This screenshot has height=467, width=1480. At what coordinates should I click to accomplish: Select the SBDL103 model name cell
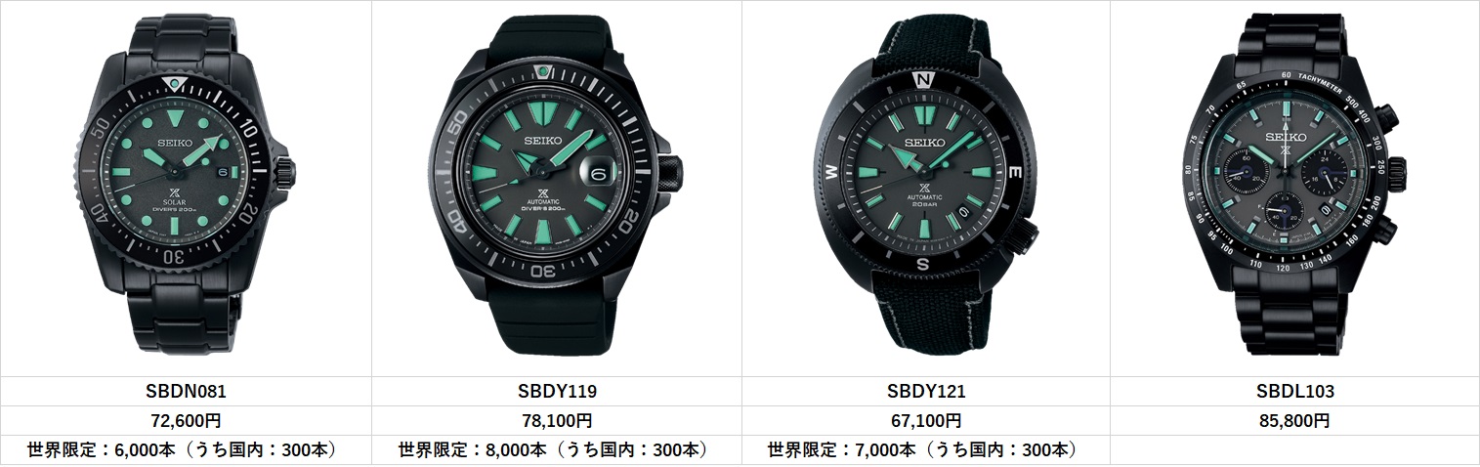1294,391
